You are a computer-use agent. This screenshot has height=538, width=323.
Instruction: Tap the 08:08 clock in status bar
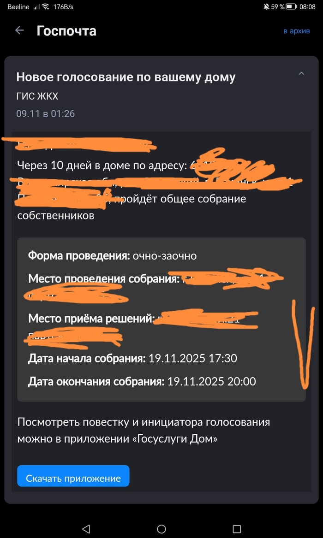pos(307,7)
